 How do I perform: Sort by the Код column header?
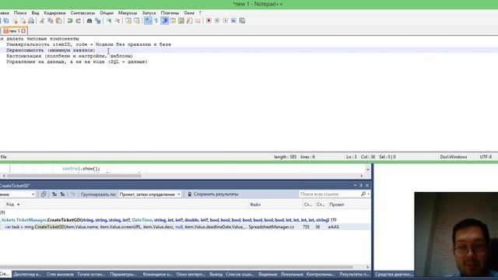127,205
